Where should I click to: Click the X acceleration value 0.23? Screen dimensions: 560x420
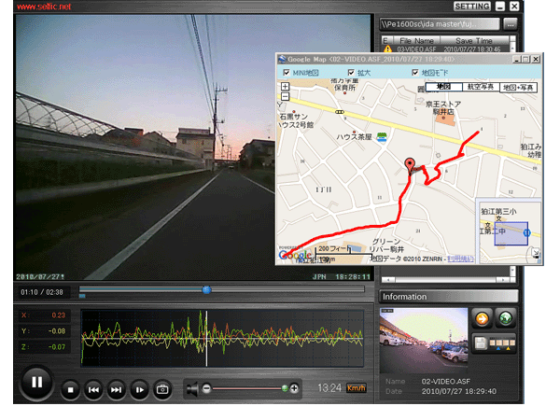[58, 315]
